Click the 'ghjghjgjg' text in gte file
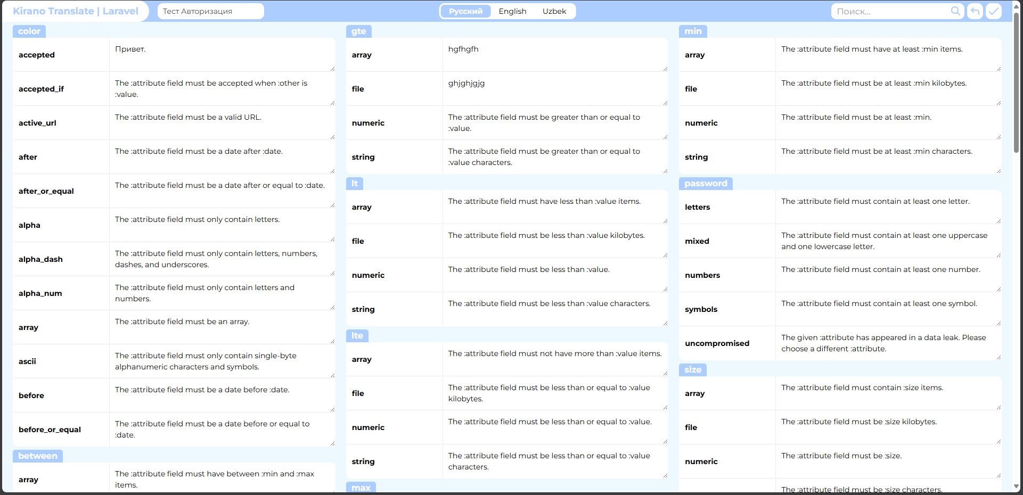 click(467, 84)
